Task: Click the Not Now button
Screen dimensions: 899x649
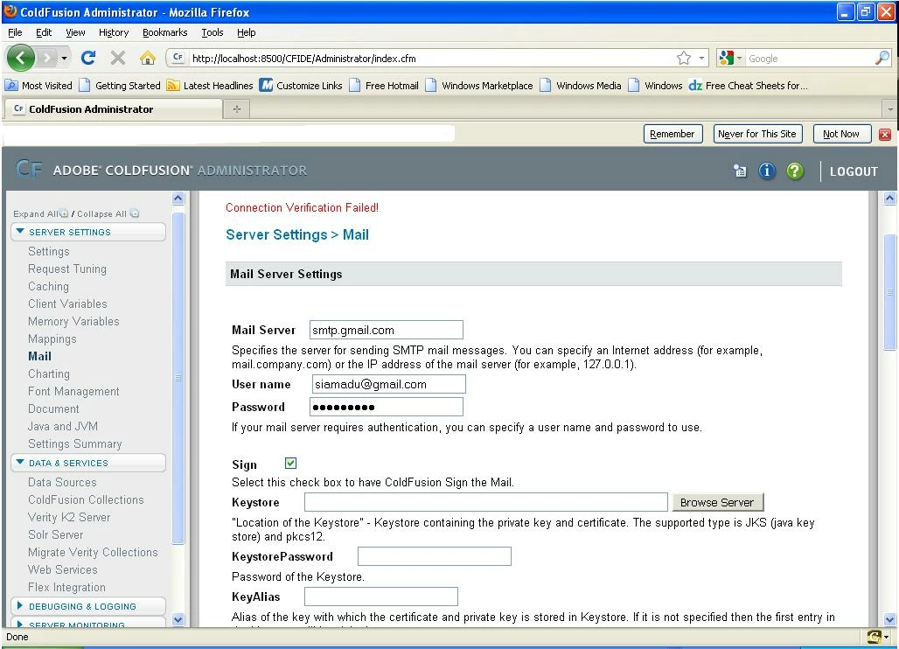Action: coord(841,134)
